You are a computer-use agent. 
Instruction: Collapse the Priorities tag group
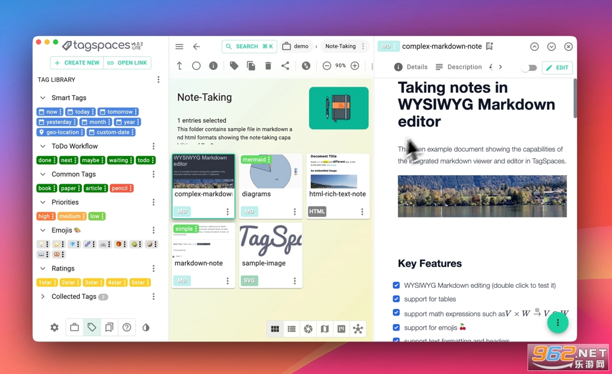(43, 202)
